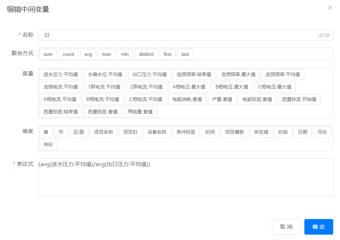Screen dimensions: 340x240
Task: Add measure 变频频率:最大值
Action: coord(238,74)
